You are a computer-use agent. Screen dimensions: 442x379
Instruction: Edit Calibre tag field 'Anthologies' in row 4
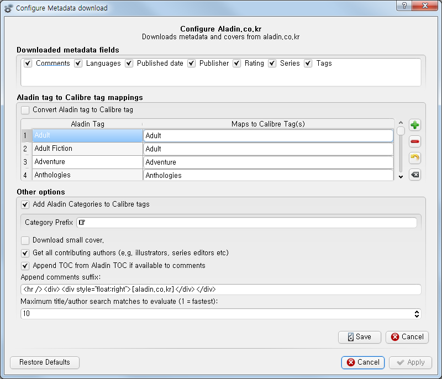[x=268, y=175]
